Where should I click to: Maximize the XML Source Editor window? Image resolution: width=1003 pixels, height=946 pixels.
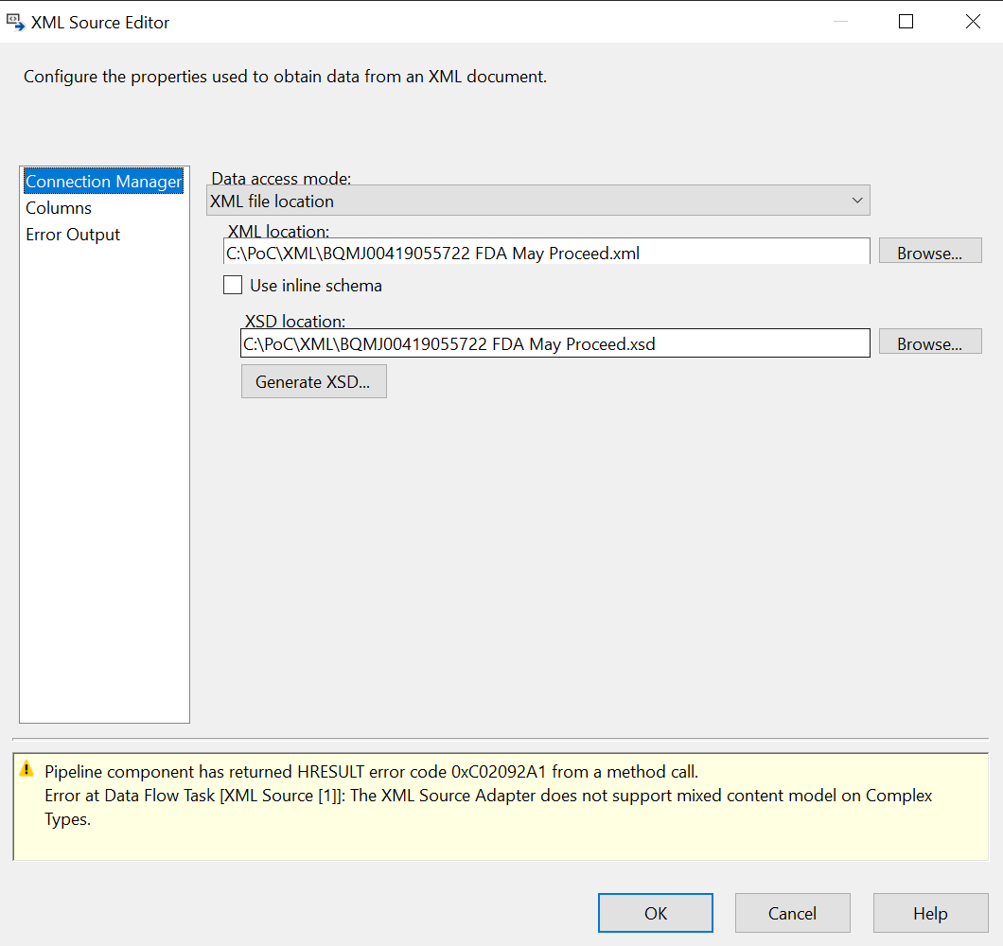point(906,22)
